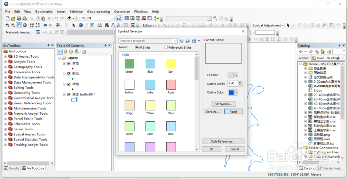This screenshot has width=348, height=179.
Task: Select the Zoom In magnifier tool
Action: pyautogui.click(x=7, y=25)
